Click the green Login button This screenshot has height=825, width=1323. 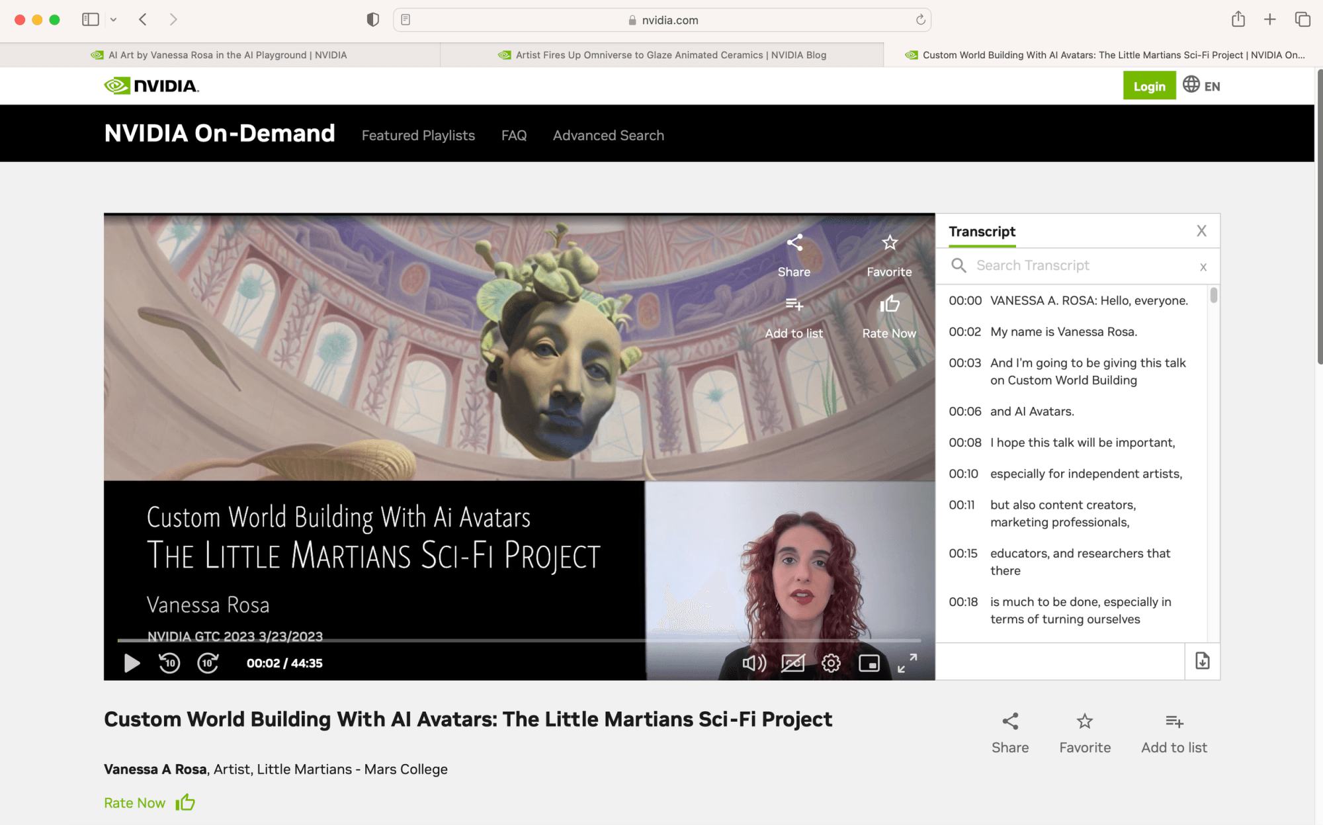point(1149,86)
